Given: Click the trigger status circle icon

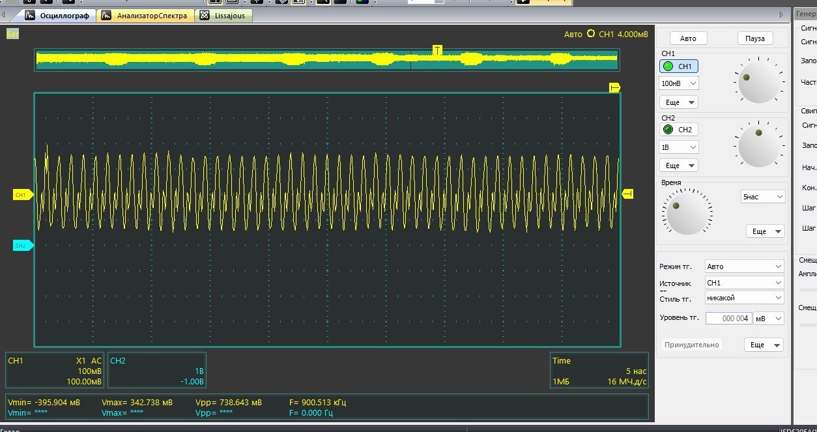Looking at the screenshot, I should pyautogui.click(x=591, y=34).
